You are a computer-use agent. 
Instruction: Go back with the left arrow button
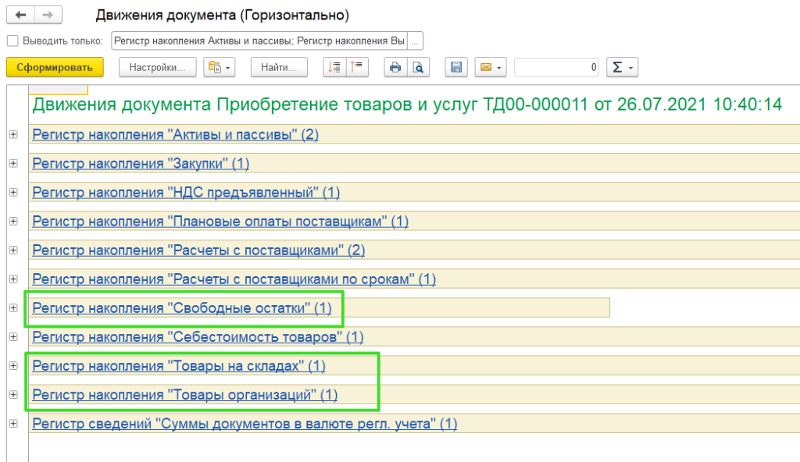point(20,15)
